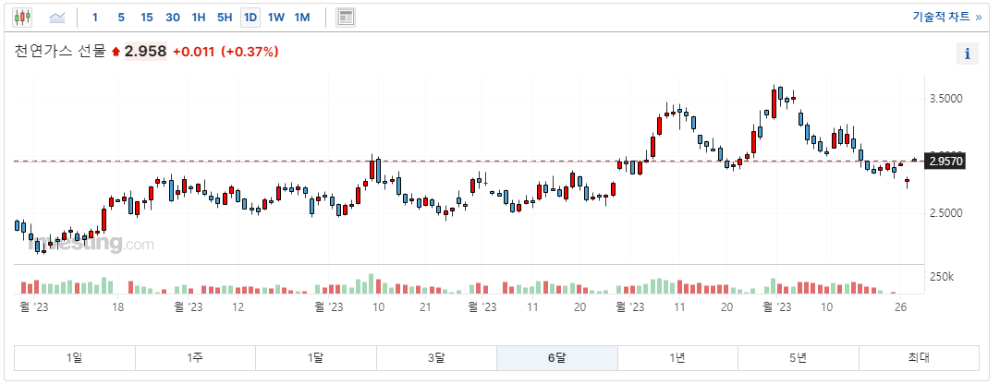Set interval to 5 minutes

pyautogui.click(x=121, y=18)
